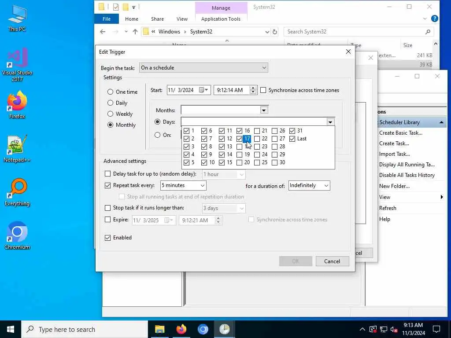
Task: Go up one folder level in Explorer
Action: 135,32
